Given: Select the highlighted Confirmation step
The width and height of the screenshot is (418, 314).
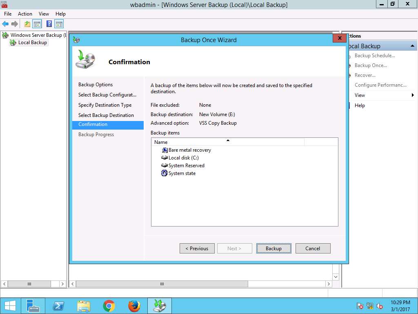Looking at the screenshot, I should tap(108, 125).
